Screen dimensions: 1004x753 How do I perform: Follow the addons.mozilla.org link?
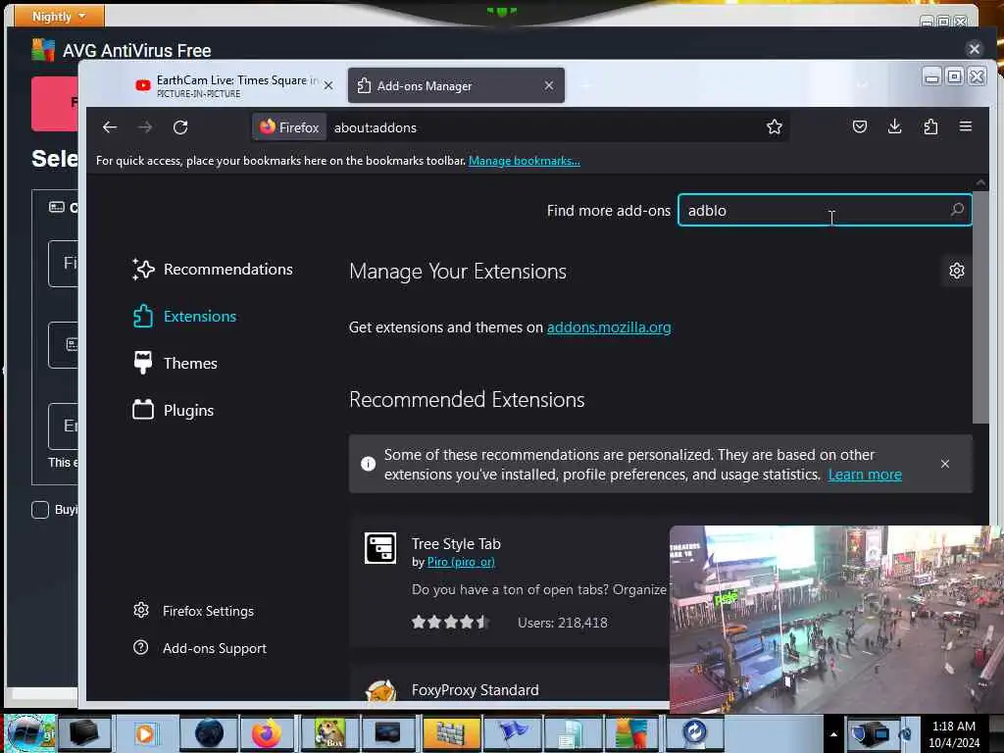(x=609, y=327)
